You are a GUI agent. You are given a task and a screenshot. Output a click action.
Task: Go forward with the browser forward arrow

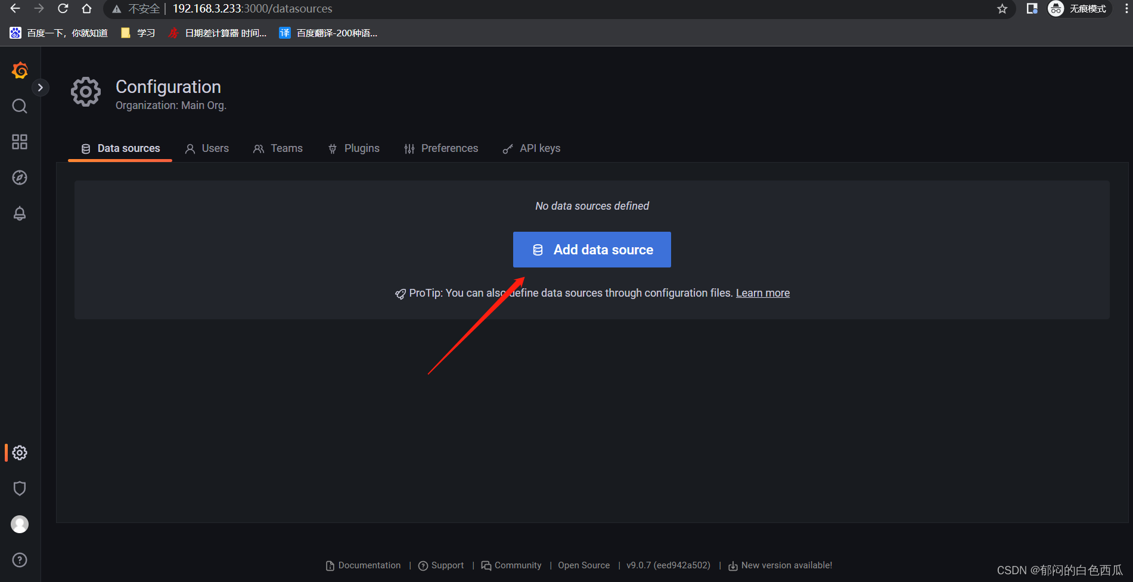click(39, 8)
